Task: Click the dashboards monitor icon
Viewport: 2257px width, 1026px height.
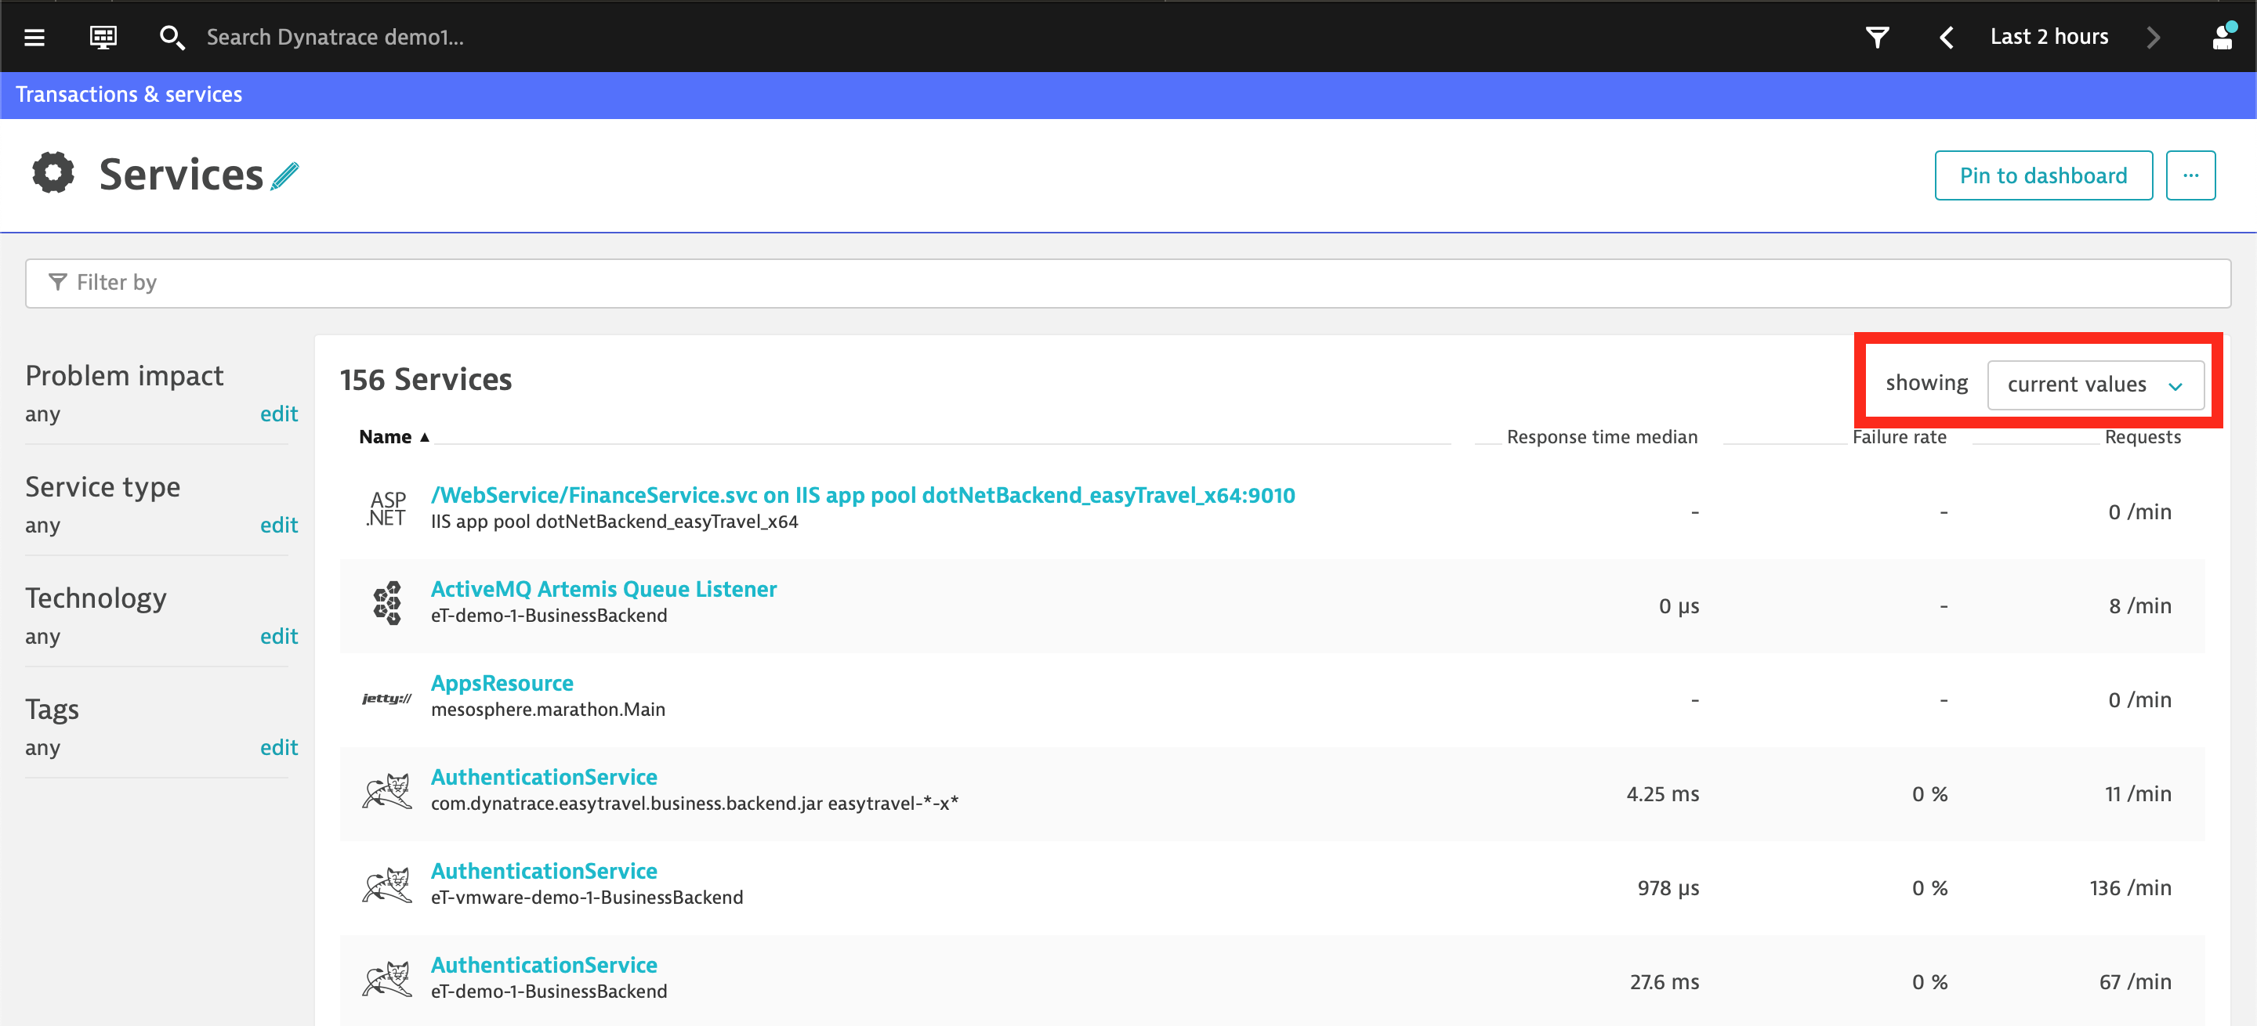Action: (103, 37)
